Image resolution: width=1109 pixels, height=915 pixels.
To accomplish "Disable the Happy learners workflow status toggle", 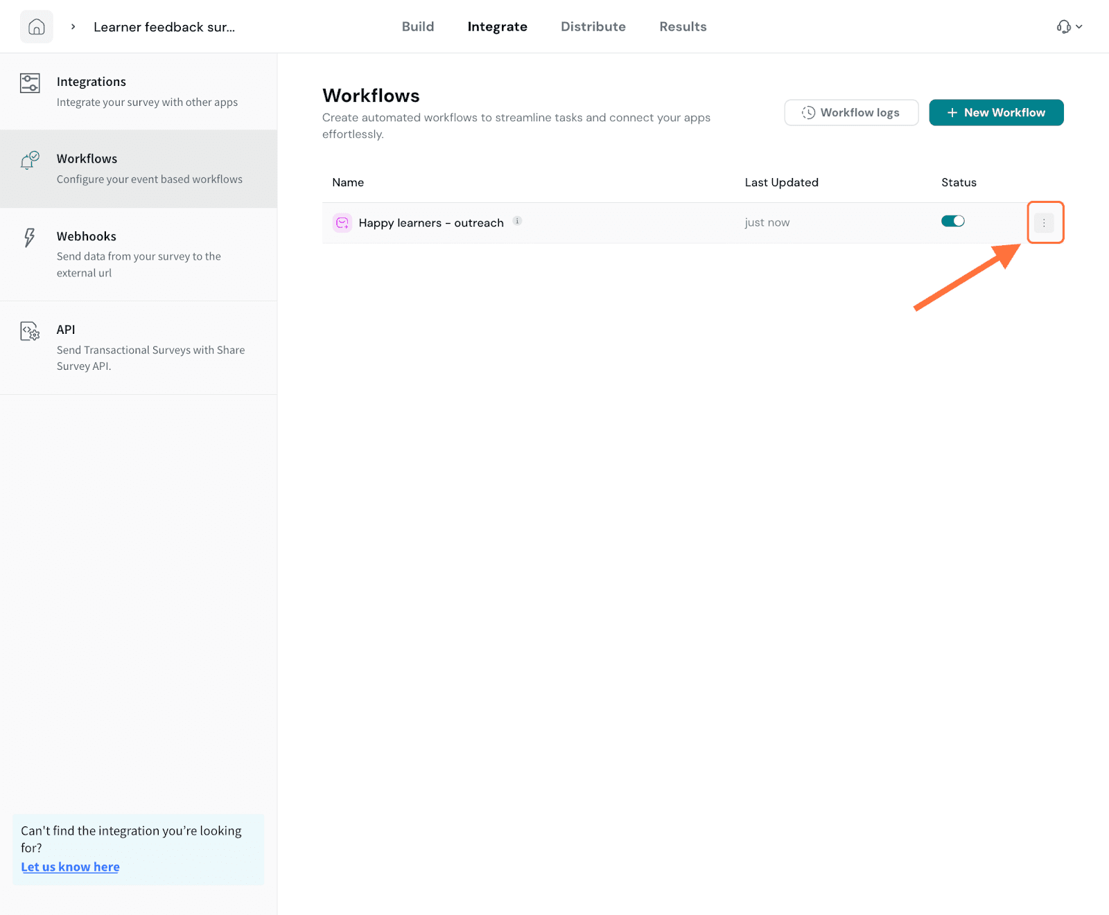I will [x=952, y=221].
